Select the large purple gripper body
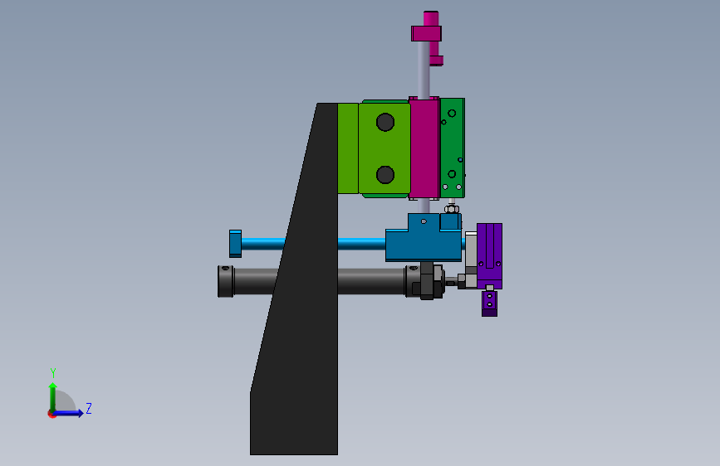 (489, 255)
